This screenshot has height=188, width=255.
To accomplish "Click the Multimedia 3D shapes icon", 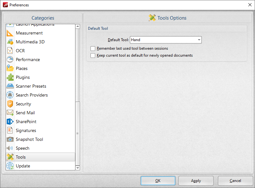I will [x=10, y=42].
